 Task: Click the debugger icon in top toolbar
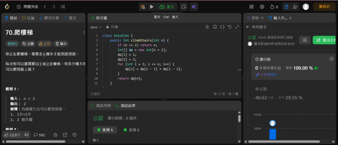(143, 7)
